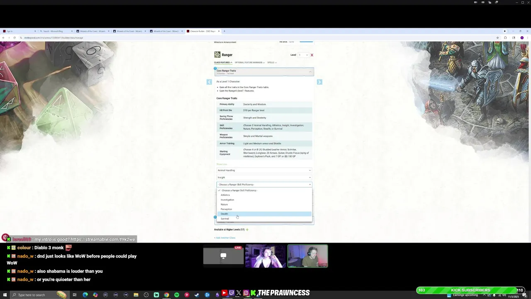
Task: Open File Explorer folder icon on taskbar
Action: (136, 295)
